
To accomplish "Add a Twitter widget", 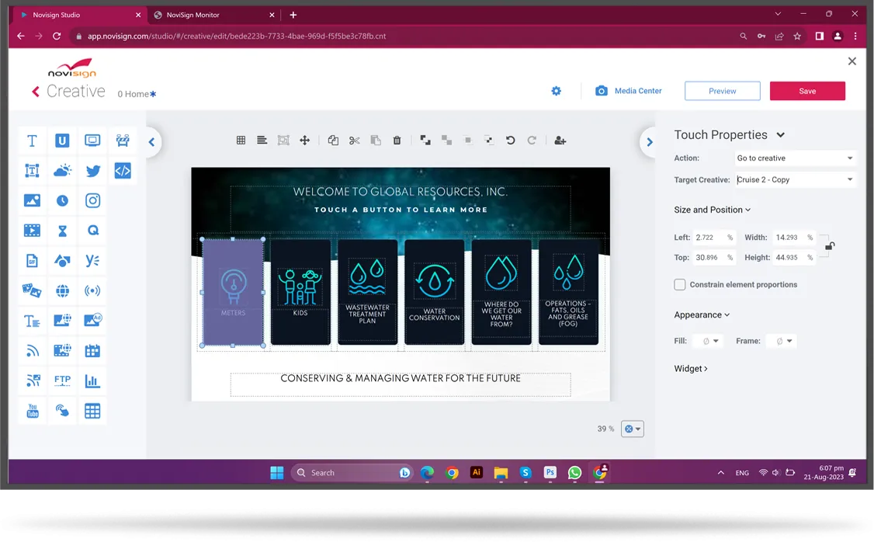I will click(93, 171).
